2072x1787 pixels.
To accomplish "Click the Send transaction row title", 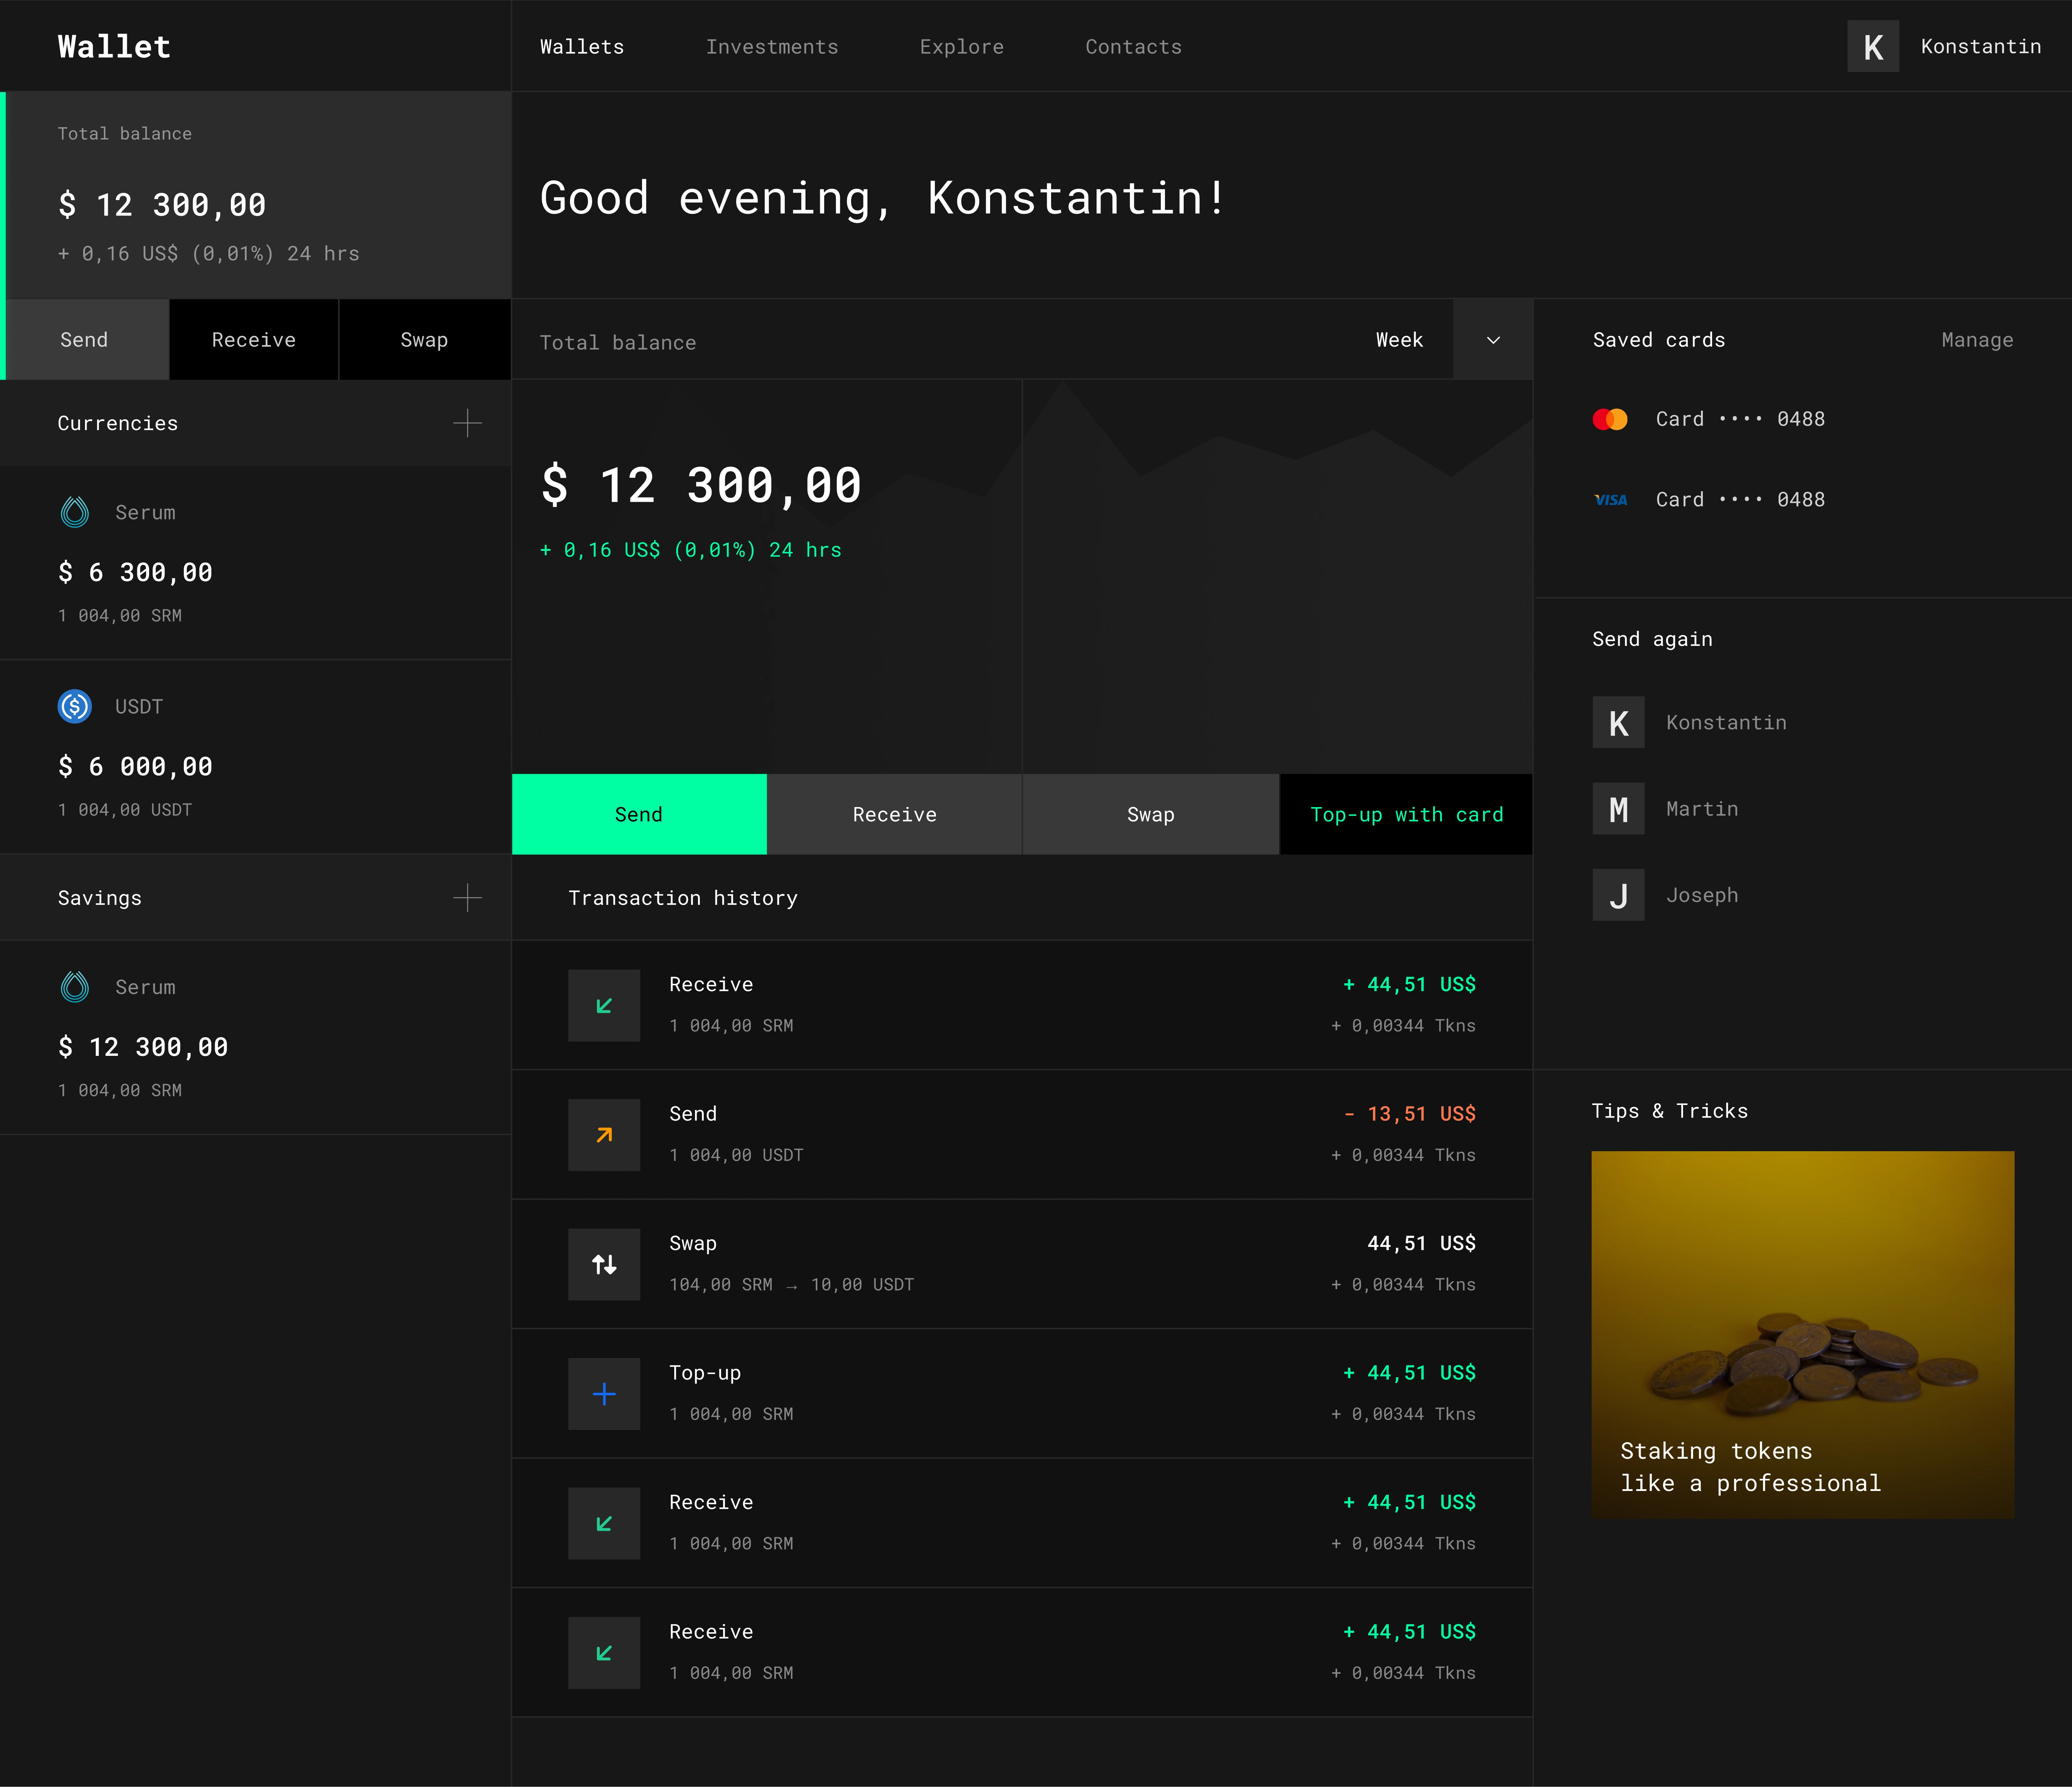I will point(693,1114).
